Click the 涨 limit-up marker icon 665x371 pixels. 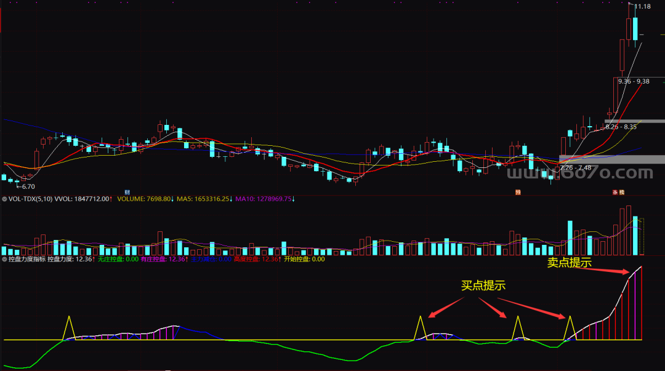pos(614,192)
